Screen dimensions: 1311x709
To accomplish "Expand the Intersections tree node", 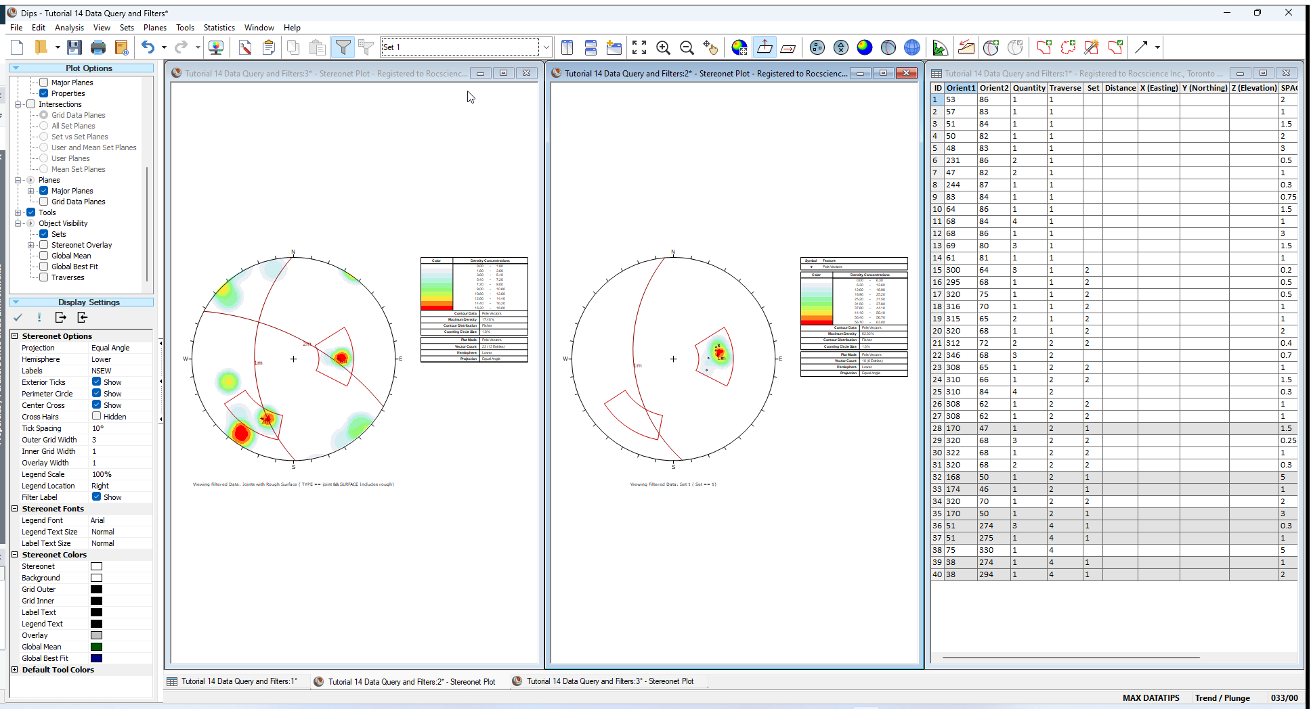I will coord(20,104).
